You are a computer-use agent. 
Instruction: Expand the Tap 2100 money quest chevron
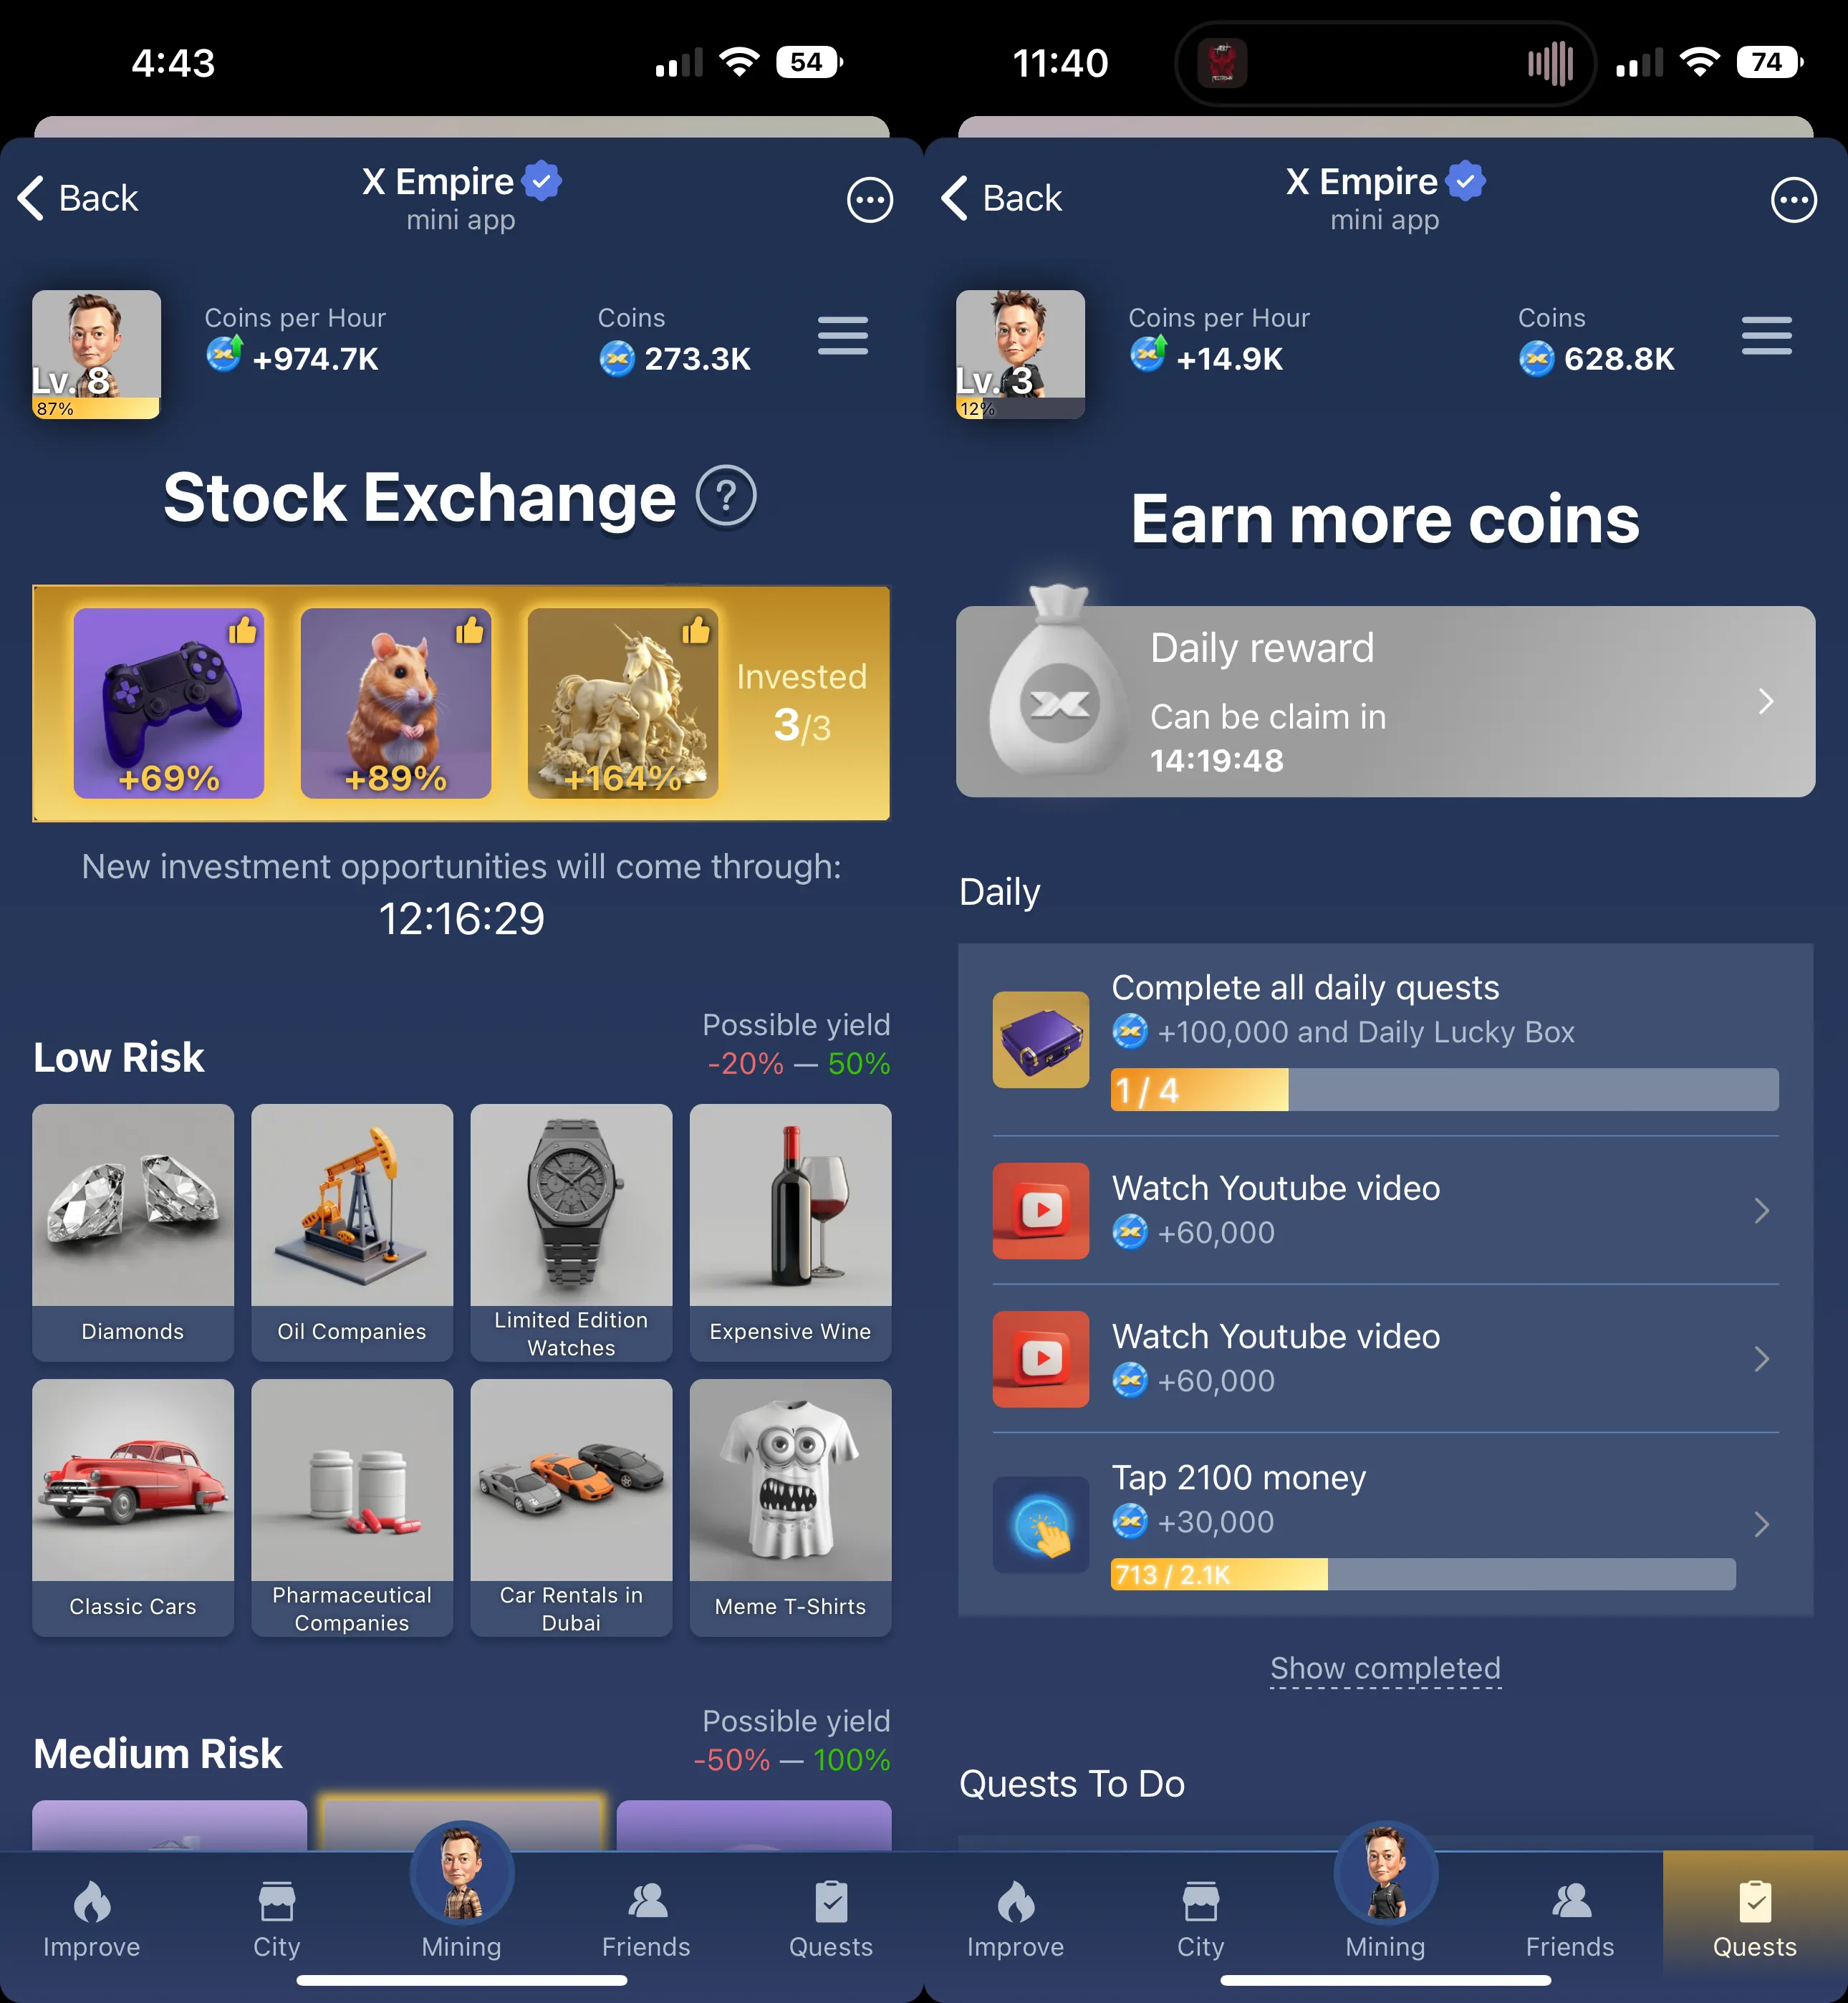(1762, 1524)
